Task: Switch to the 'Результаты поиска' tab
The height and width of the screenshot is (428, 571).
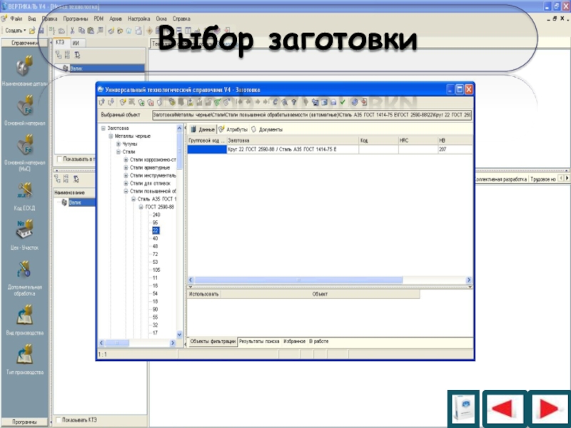Action: pyautogui.click(x=258, y=342)
